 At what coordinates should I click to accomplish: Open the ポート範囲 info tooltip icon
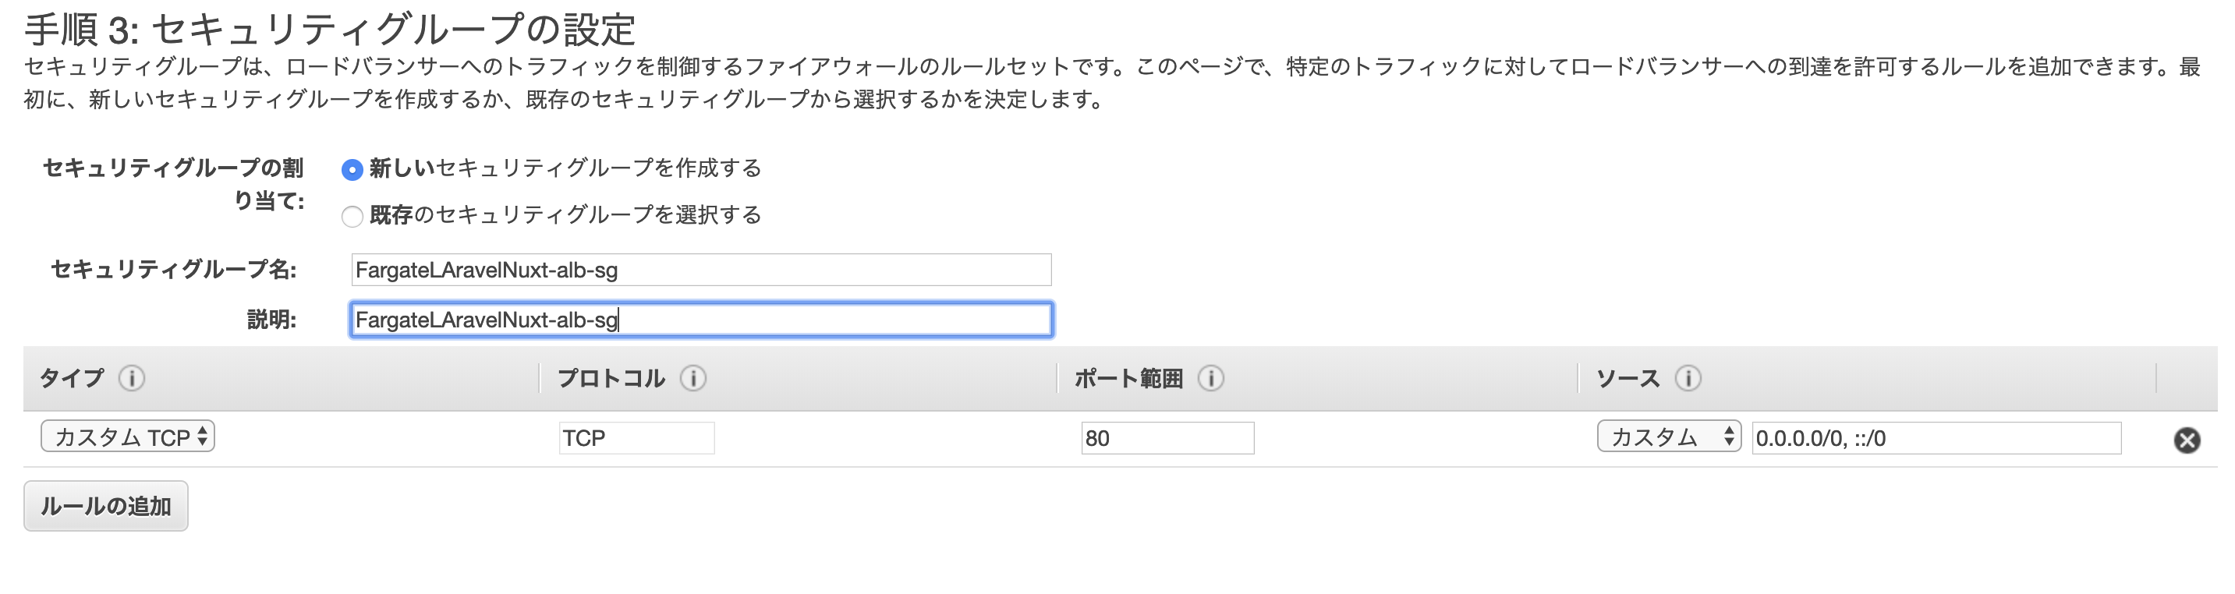pos(1211,378)
